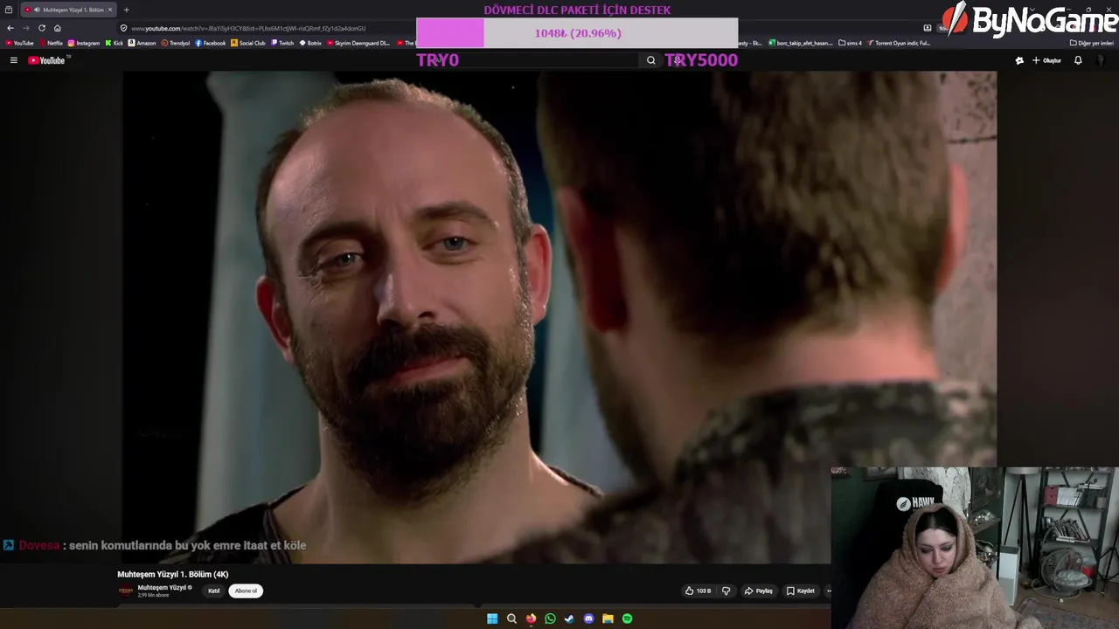The image size is (1119, 629).
Task: Like the video with thumbs up
Action: [x=699, y=591]
